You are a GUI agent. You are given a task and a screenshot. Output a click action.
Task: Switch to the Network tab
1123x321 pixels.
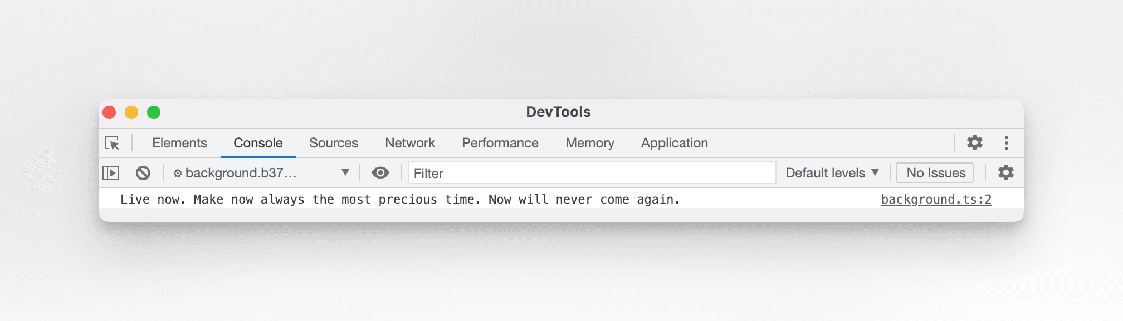[410, 143]
